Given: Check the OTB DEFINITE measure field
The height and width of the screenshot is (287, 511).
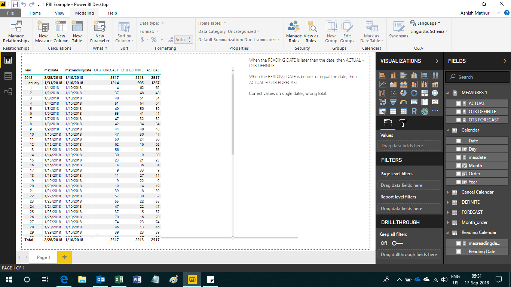Looking at the screenshot, I should pos(459,112).
